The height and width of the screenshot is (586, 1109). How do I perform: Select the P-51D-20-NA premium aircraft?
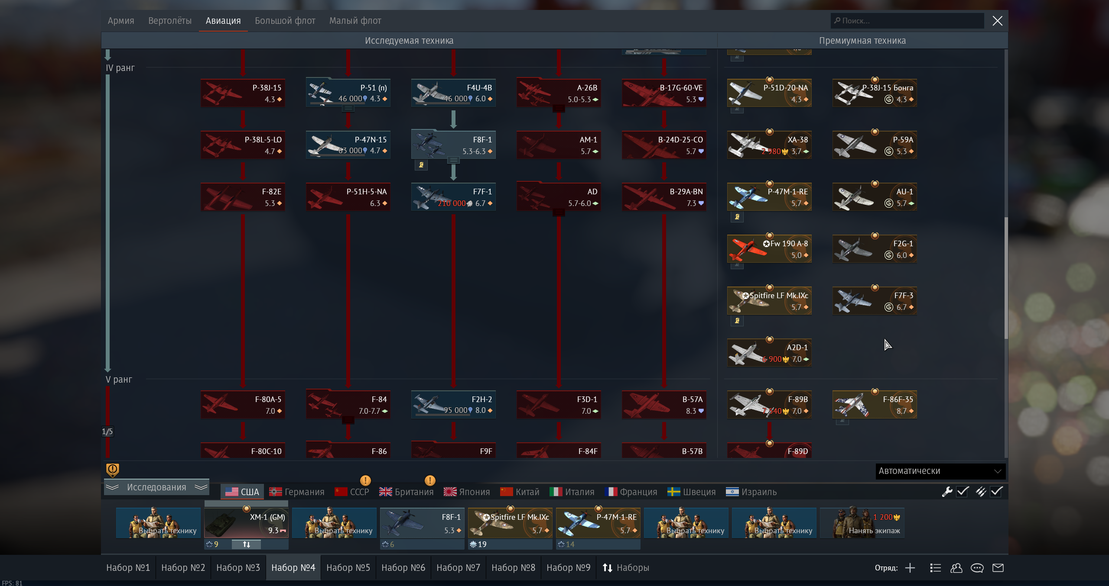click(769, 93)
